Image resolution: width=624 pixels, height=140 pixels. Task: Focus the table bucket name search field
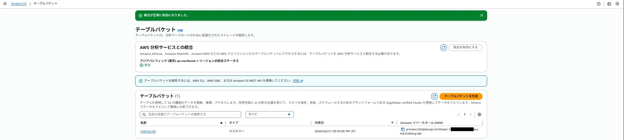coord(190,114)
